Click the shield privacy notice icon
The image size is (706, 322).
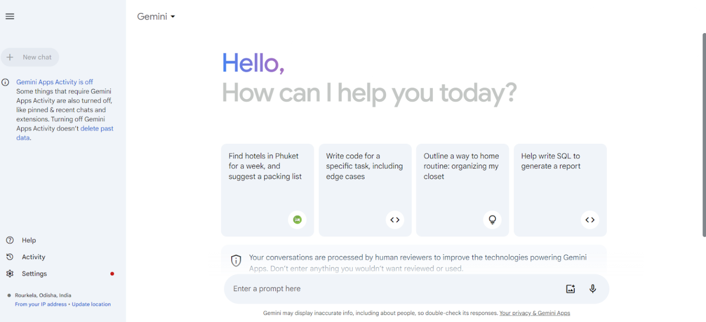click(x=236, y=261)
